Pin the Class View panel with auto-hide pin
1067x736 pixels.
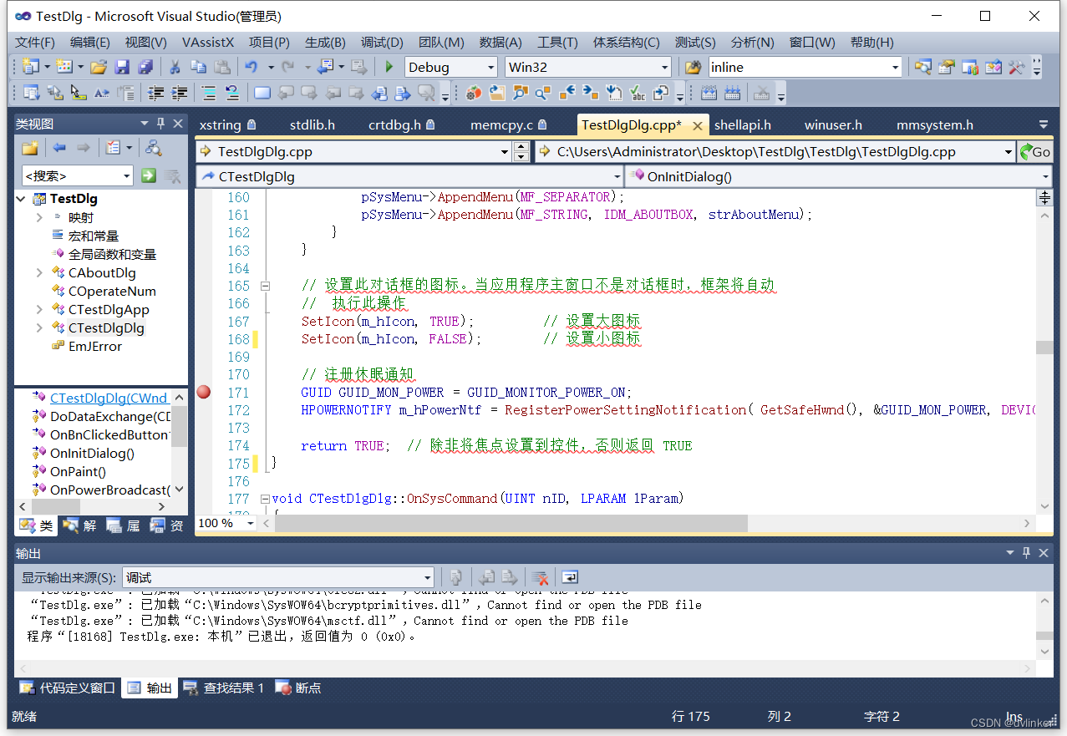pos(161,124)
